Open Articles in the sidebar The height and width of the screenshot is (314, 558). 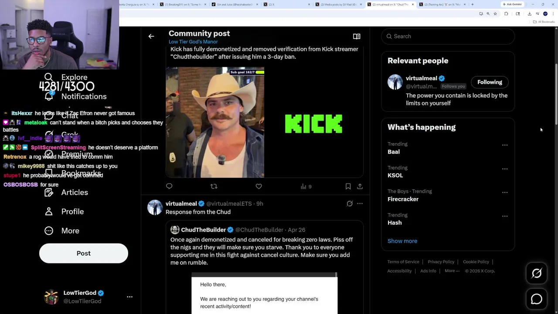point(66,192)
